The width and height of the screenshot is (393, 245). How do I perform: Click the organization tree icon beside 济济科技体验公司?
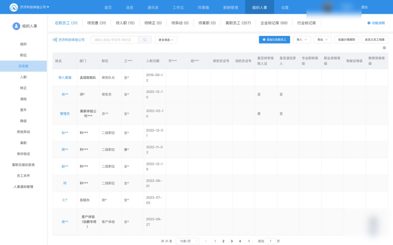click(55, 40)
